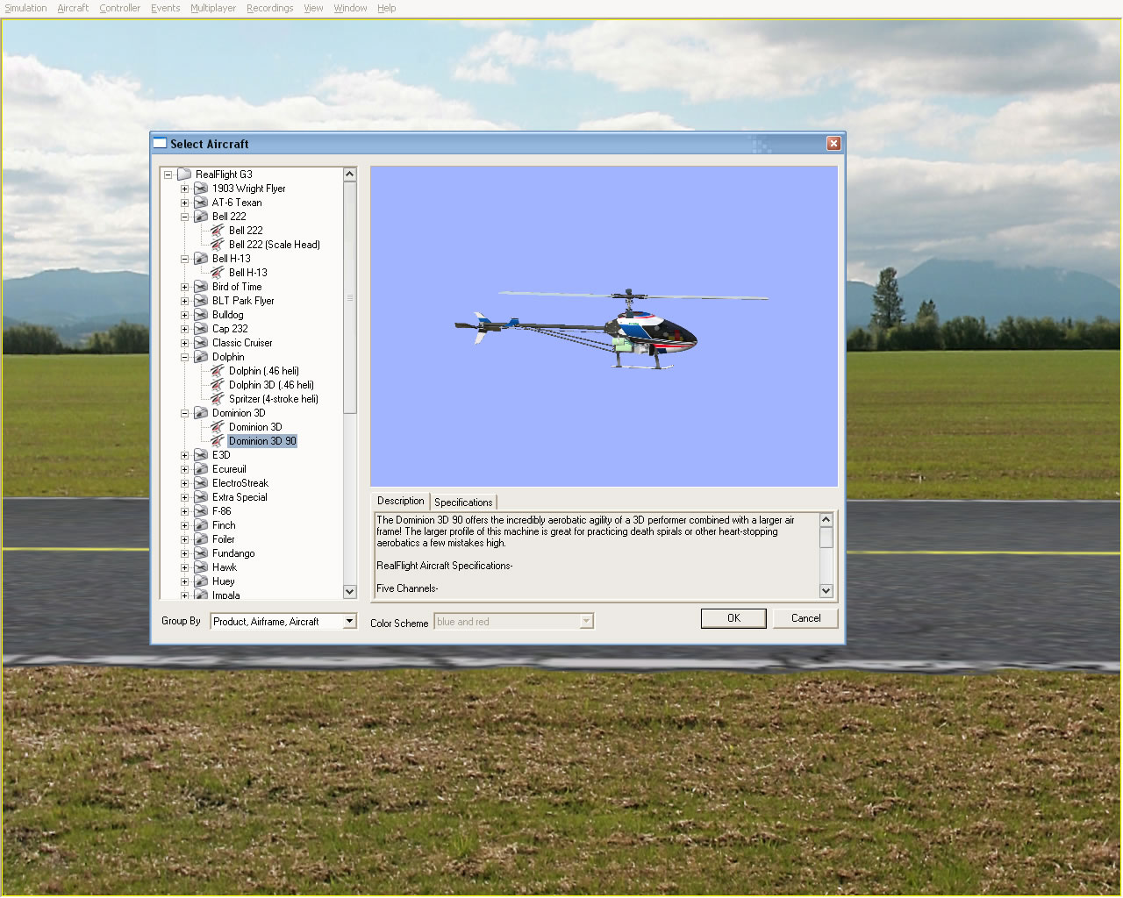The width and height of the screenshot is (1123, 898).
Task: Click the Bell 222 (Scale Head) aircraft icon
Action: (218, 245)
